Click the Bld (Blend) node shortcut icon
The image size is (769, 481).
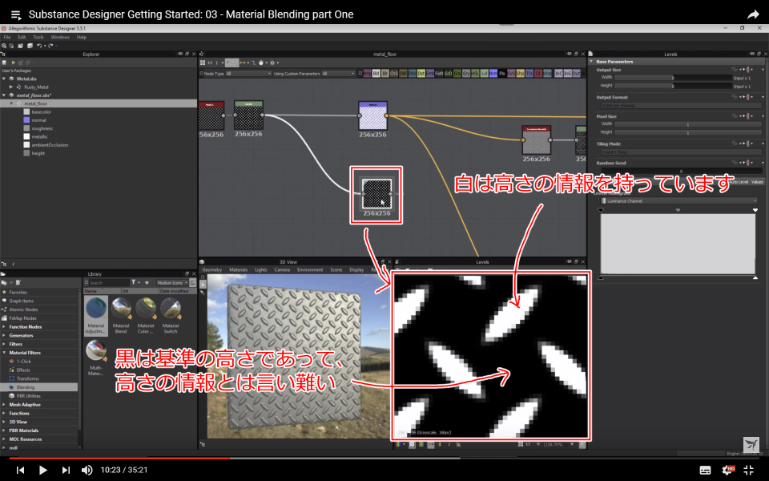click(376, 74)
